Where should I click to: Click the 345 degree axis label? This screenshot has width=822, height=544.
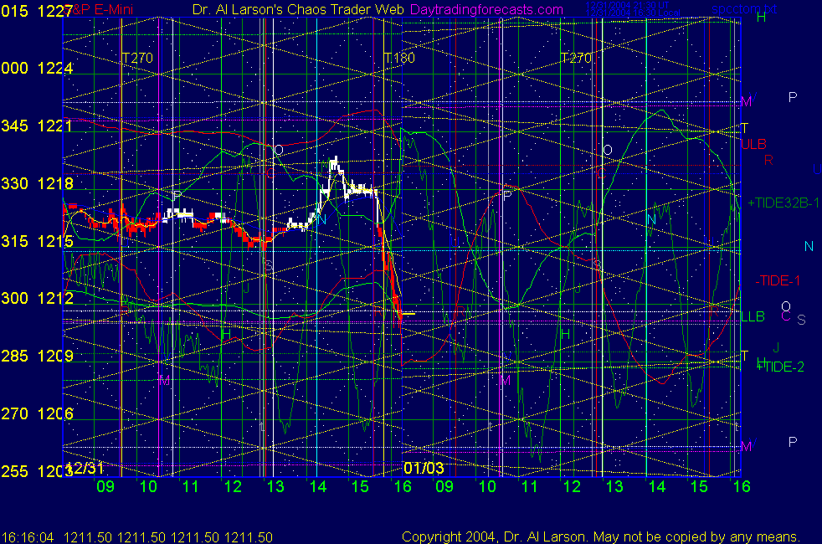tap(15, 126)
